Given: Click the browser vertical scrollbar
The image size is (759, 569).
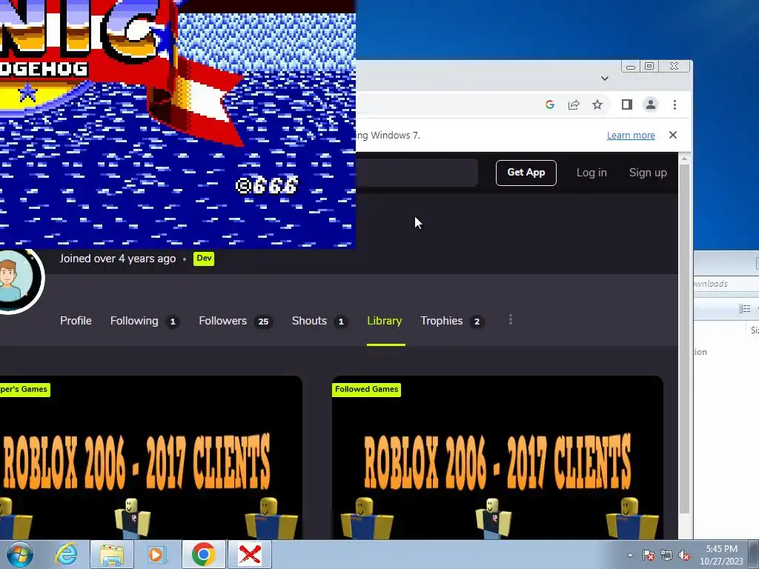Looking at the screenshot, I should click(x=684, y=339).
